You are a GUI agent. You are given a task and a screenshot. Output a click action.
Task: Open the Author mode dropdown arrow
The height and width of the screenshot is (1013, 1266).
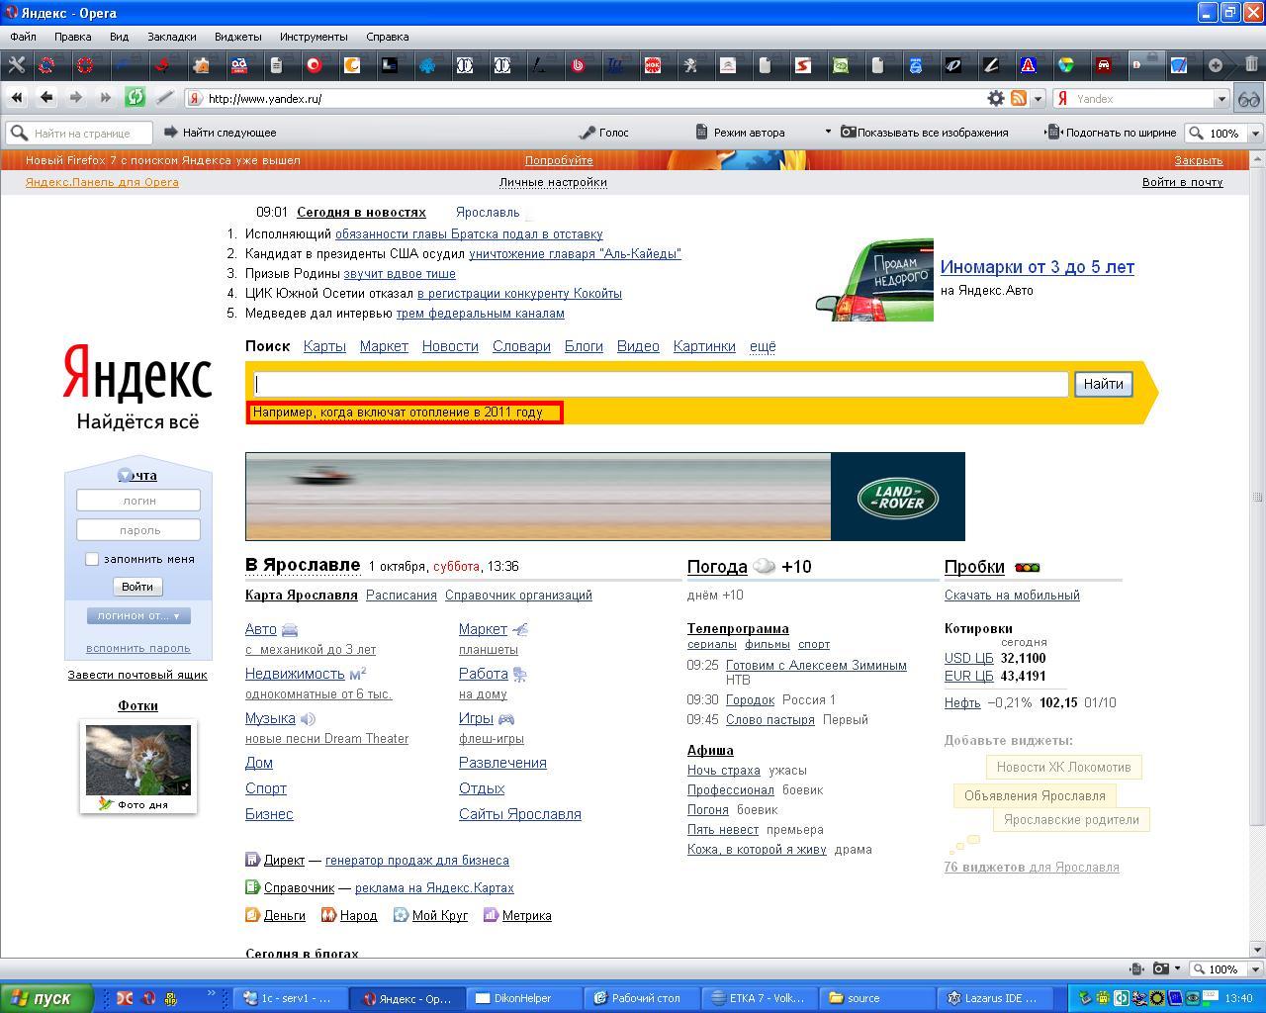tap(828, 132)
